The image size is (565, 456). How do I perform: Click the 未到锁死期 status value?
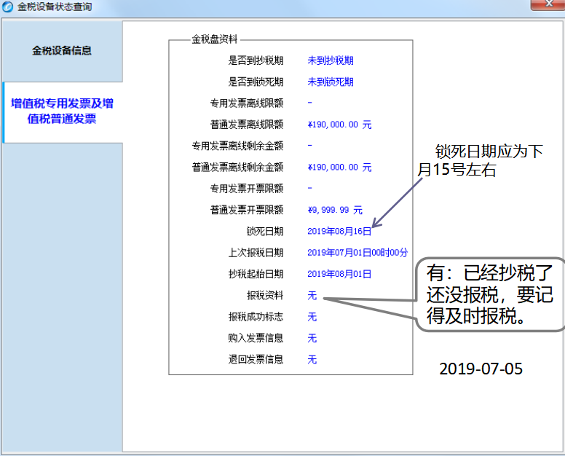(331, 82)
